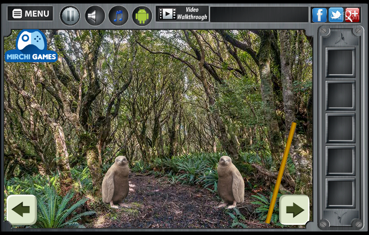369x235 pixels.
Task: Share on Twitter
Action: click(336, 15)
